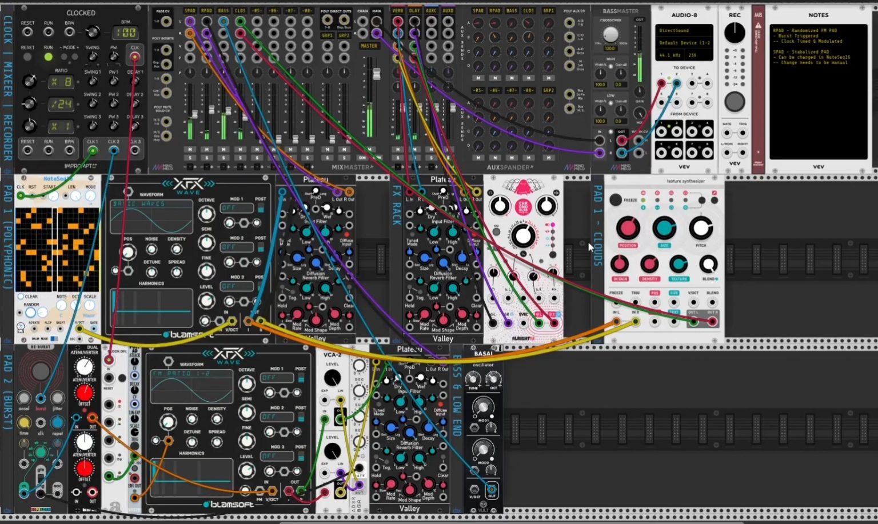878x524 pixels.
Task: Open the 44.1 kHz sample rate selector
Action: tap(669, 55)
